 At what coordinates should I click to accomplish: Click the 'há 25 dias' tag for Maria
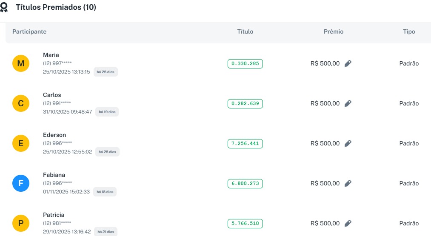[106, 72]
